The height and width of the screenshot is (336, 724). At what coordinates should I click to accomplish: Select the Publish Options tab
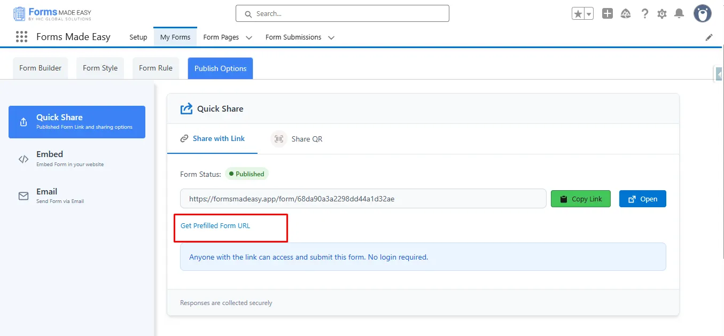coord(220,68)
